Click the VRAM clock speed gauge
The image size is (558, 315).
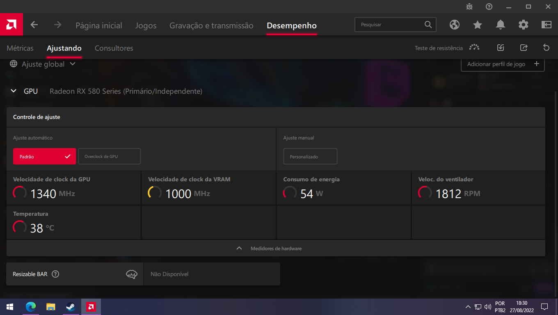tap(155, 193)
